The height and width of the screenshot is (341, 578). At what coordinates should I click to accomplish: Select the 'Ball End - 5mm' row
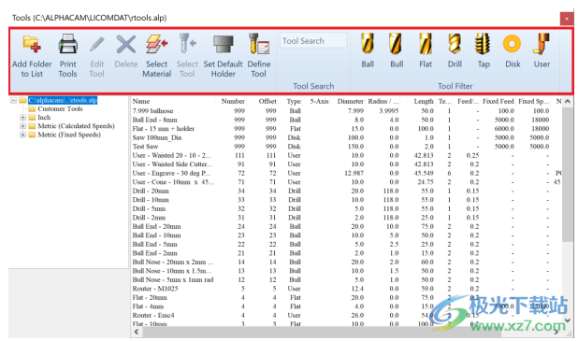click(346, 244)
